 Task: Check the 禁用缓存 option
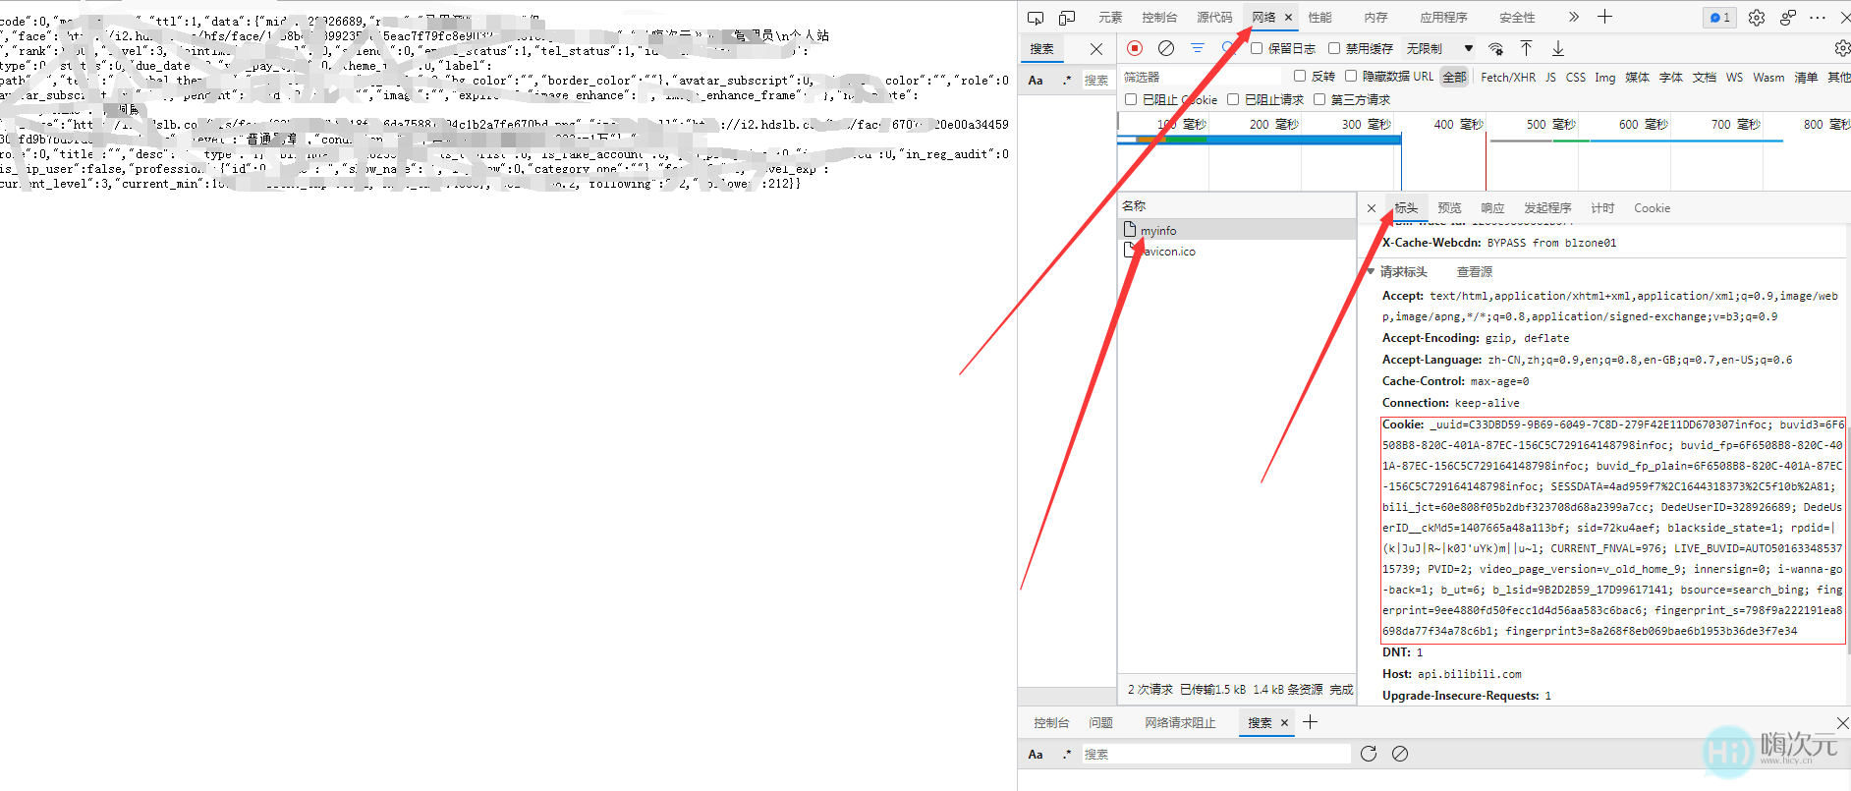pos(1334,48)
